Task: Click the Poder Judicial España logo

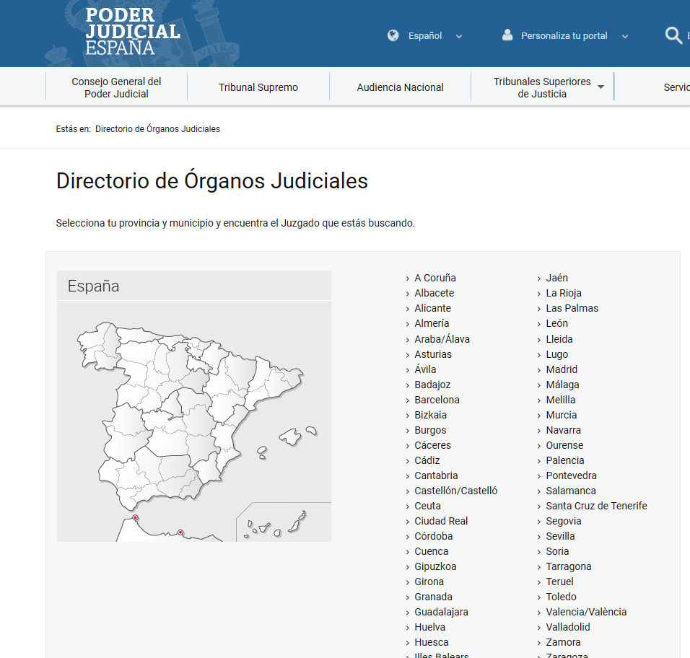Action: tap(133, 32)
